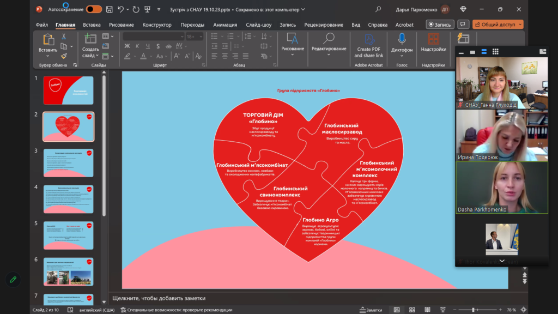Open the Диктофон microphone tool
This screenshot has width=558, height=314.
tap(402, 40)
